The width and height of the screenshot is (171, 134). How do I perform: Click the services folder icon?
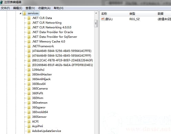(x=24, y=13)
